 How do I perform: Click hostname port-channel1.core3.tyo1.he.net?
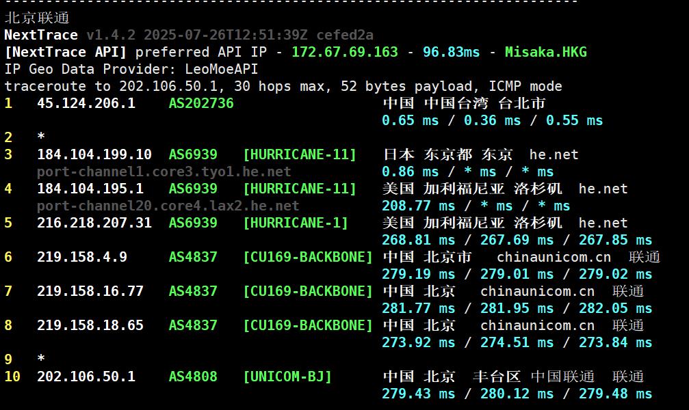point(164,172)
